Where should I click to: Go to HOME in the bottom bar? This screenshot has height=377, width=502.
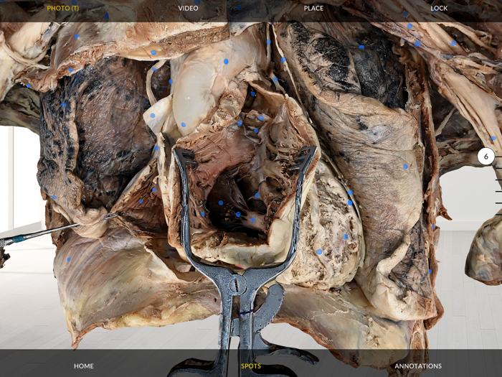click(84, 366)
